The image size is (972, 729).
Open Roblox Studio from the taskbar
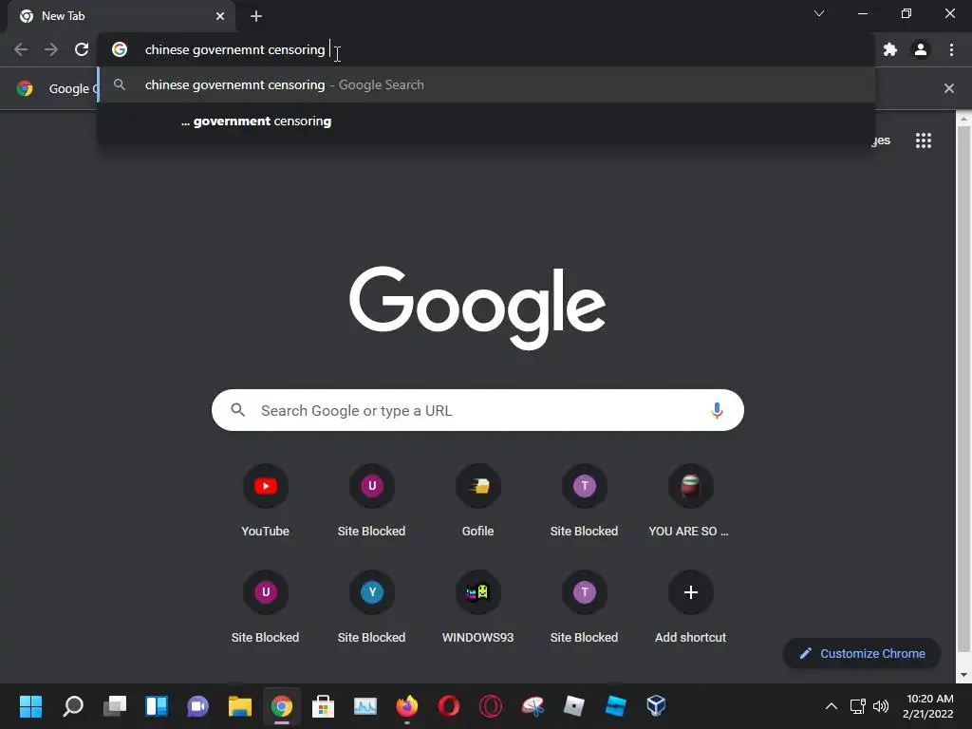[615, 706]
